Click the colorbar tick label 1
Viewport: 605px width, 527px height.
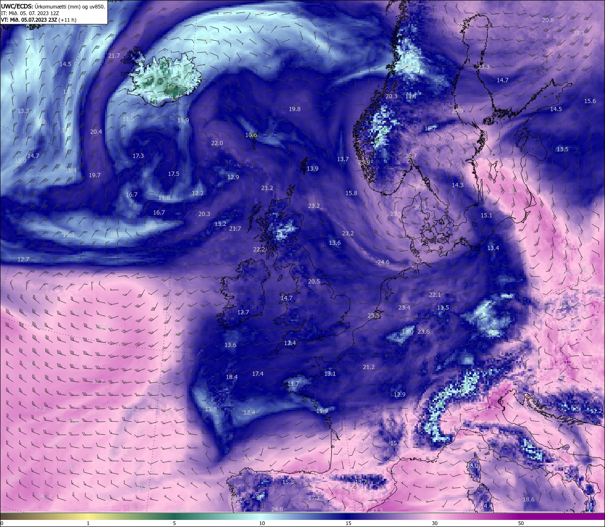tap(88, 523)
